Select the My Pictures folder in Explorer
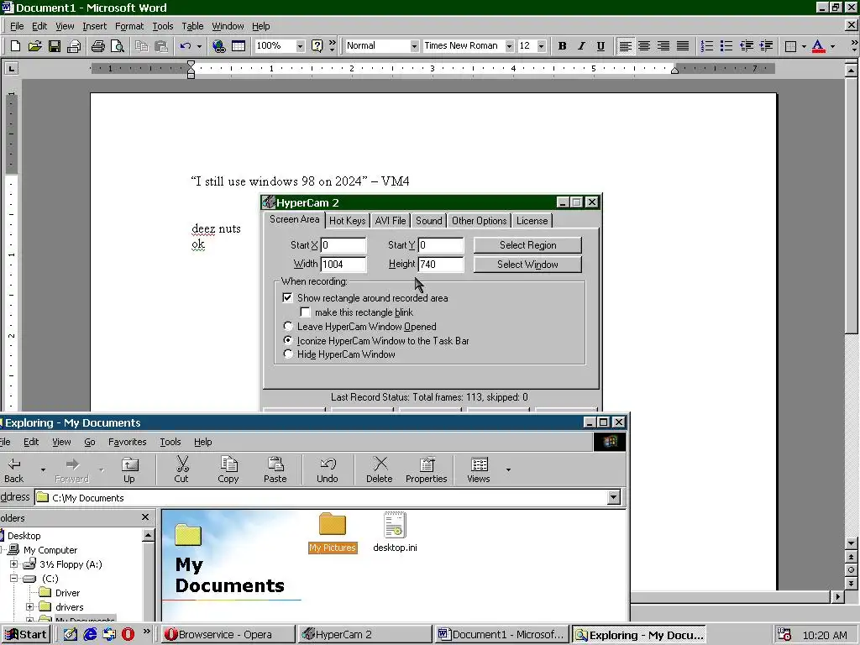The width and height of the screenshot is (860, 645). coord(333,532)
